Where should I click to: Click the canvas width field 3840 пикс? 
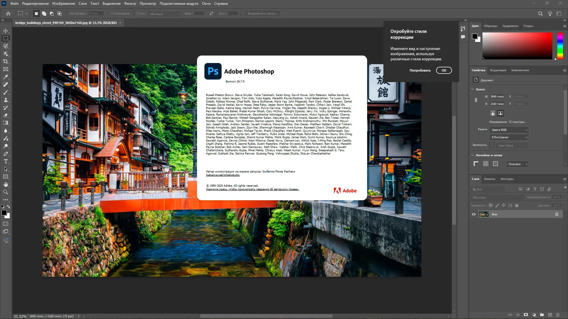497,96
